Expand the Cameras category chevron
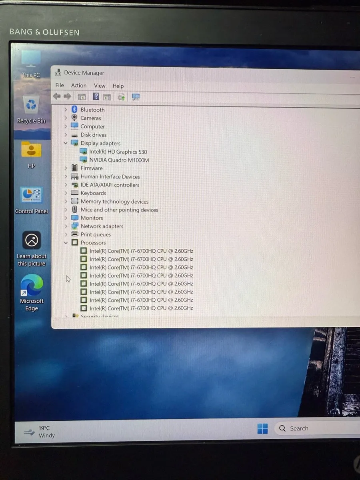This screenshot has width=360, height=480. [x=66, y=118]
